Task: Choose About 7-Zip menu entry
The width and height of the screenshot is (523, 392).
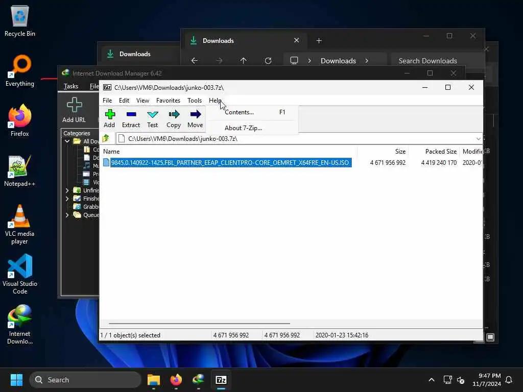Action: [x=252, y=128]
